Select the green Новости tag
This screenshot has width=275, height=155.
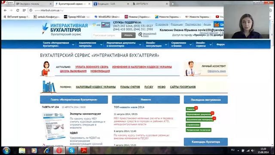click(190, 109)
